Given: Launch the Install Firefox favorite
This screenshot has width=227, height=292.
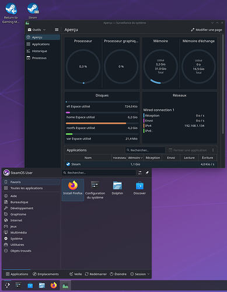Looking at the screenshot, I should (73, 190).
